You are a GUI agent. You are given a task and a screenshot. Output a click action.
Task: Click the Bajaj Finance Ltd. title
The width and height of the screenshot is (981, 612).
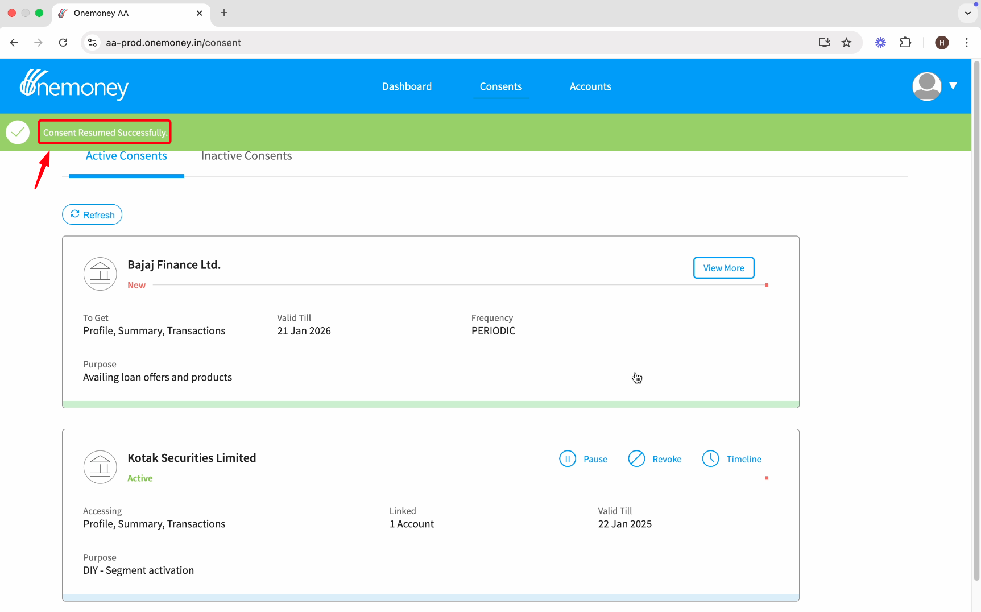pos(174,265)
